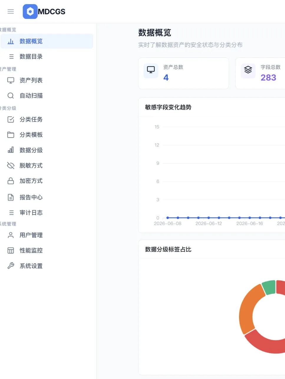Screen dimensions: 285x379
Task: Click the trend data point at 2026-06-12
Action: (209, 218)
